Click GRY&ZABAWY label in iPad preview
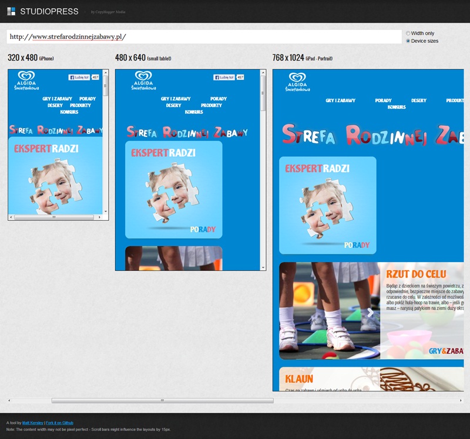 (446, 351)
